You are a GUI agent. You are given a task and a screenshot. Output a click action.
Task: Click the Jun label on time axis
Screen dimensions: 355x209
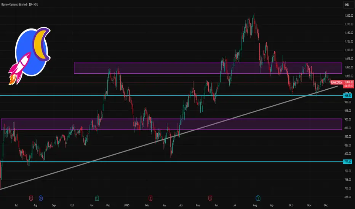coord(216,205)
